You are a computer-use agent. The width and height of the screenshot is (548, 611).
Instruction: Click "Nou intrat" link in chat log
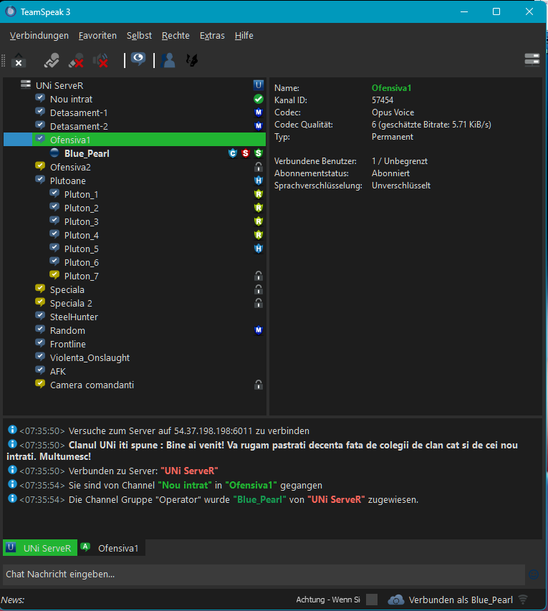pyautogui.click(x=185, y=485)
